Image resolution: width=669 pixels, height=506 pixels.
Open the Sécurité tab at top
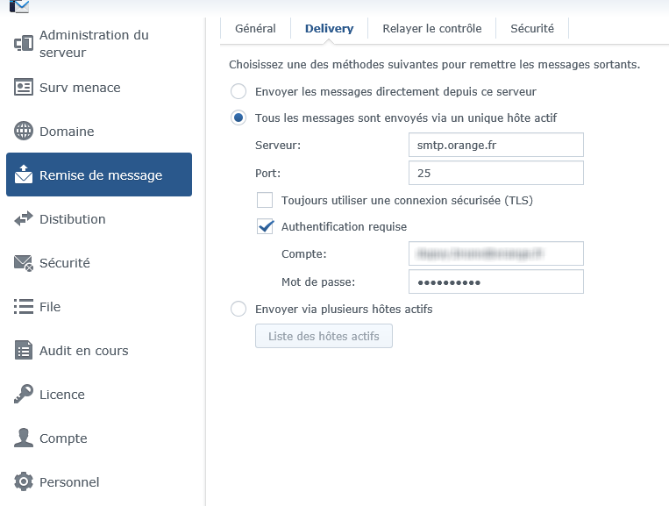(532, 29)
